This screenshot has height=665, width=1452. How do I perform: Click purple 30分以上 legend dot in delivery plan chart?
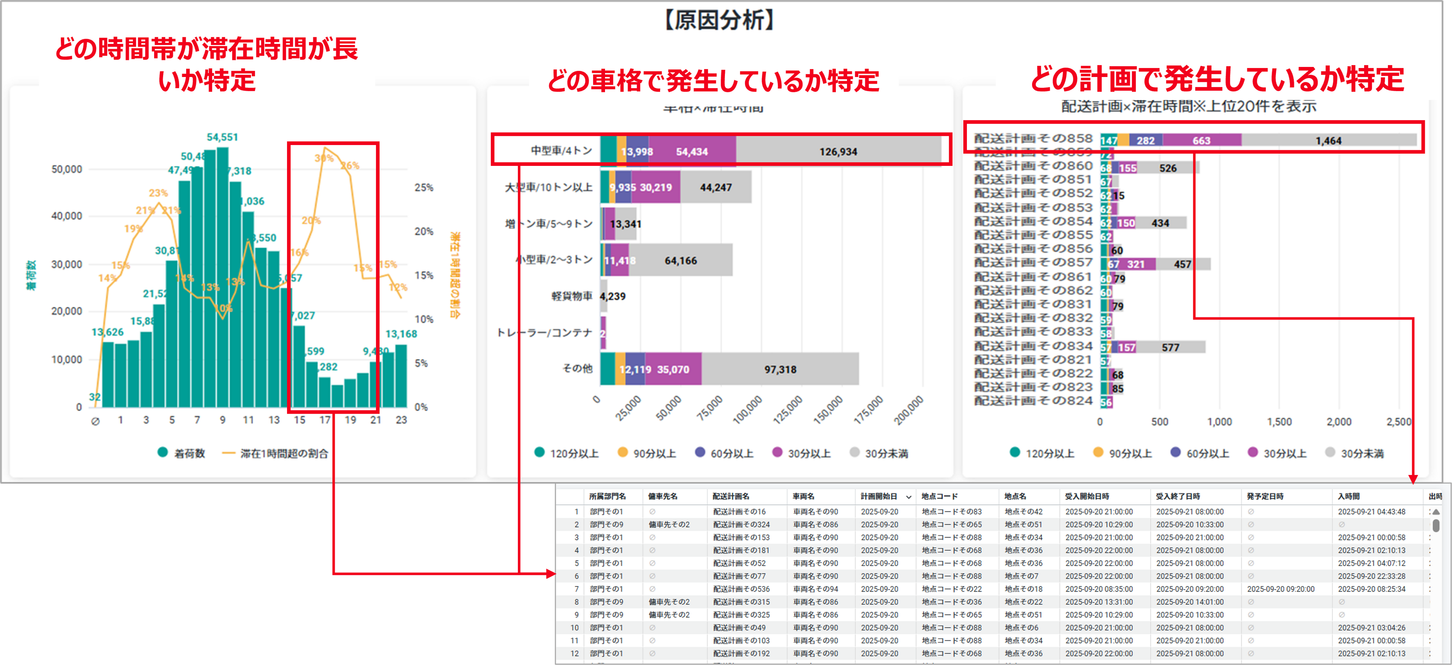(x=1252, y=452)
